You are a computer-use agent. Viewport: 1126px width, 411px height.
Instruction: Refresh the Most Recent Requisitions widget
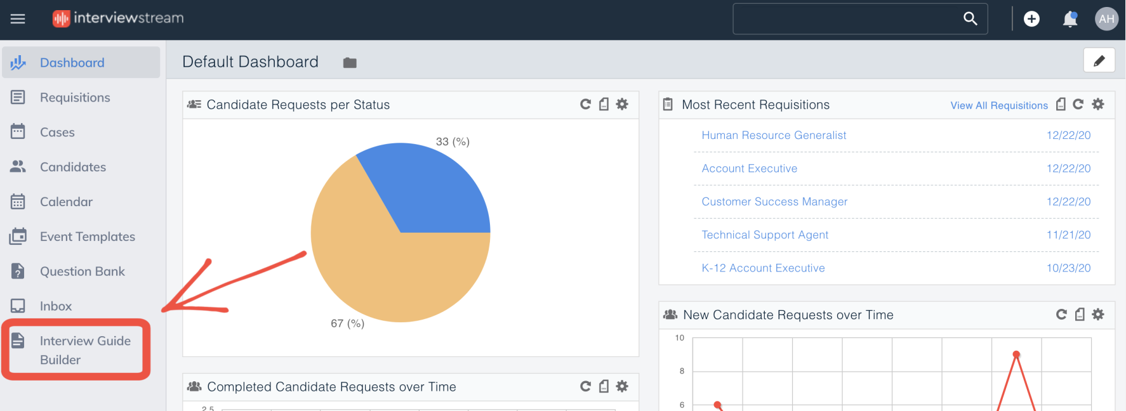[1078, 104]
